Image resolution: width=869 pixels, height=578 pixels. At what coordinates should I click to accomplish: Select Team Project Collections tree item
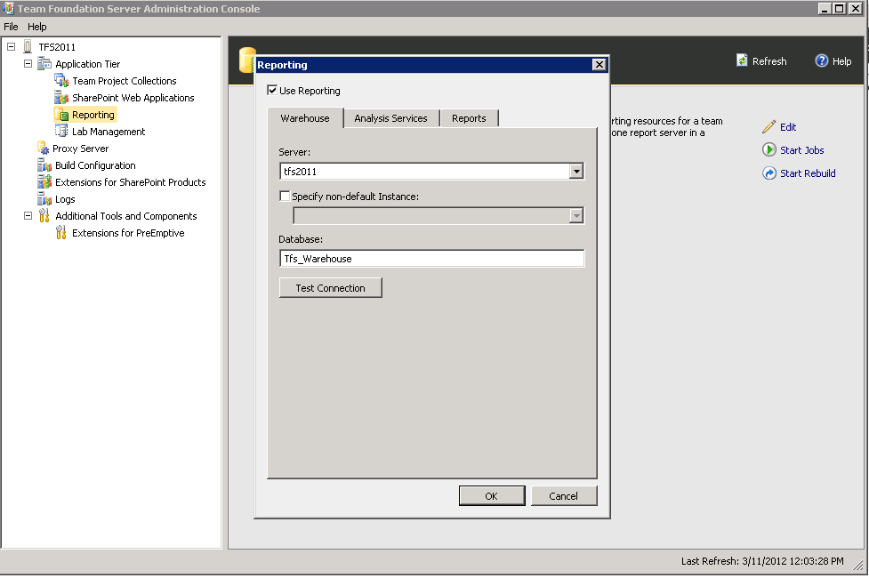(x=125, y=81)
